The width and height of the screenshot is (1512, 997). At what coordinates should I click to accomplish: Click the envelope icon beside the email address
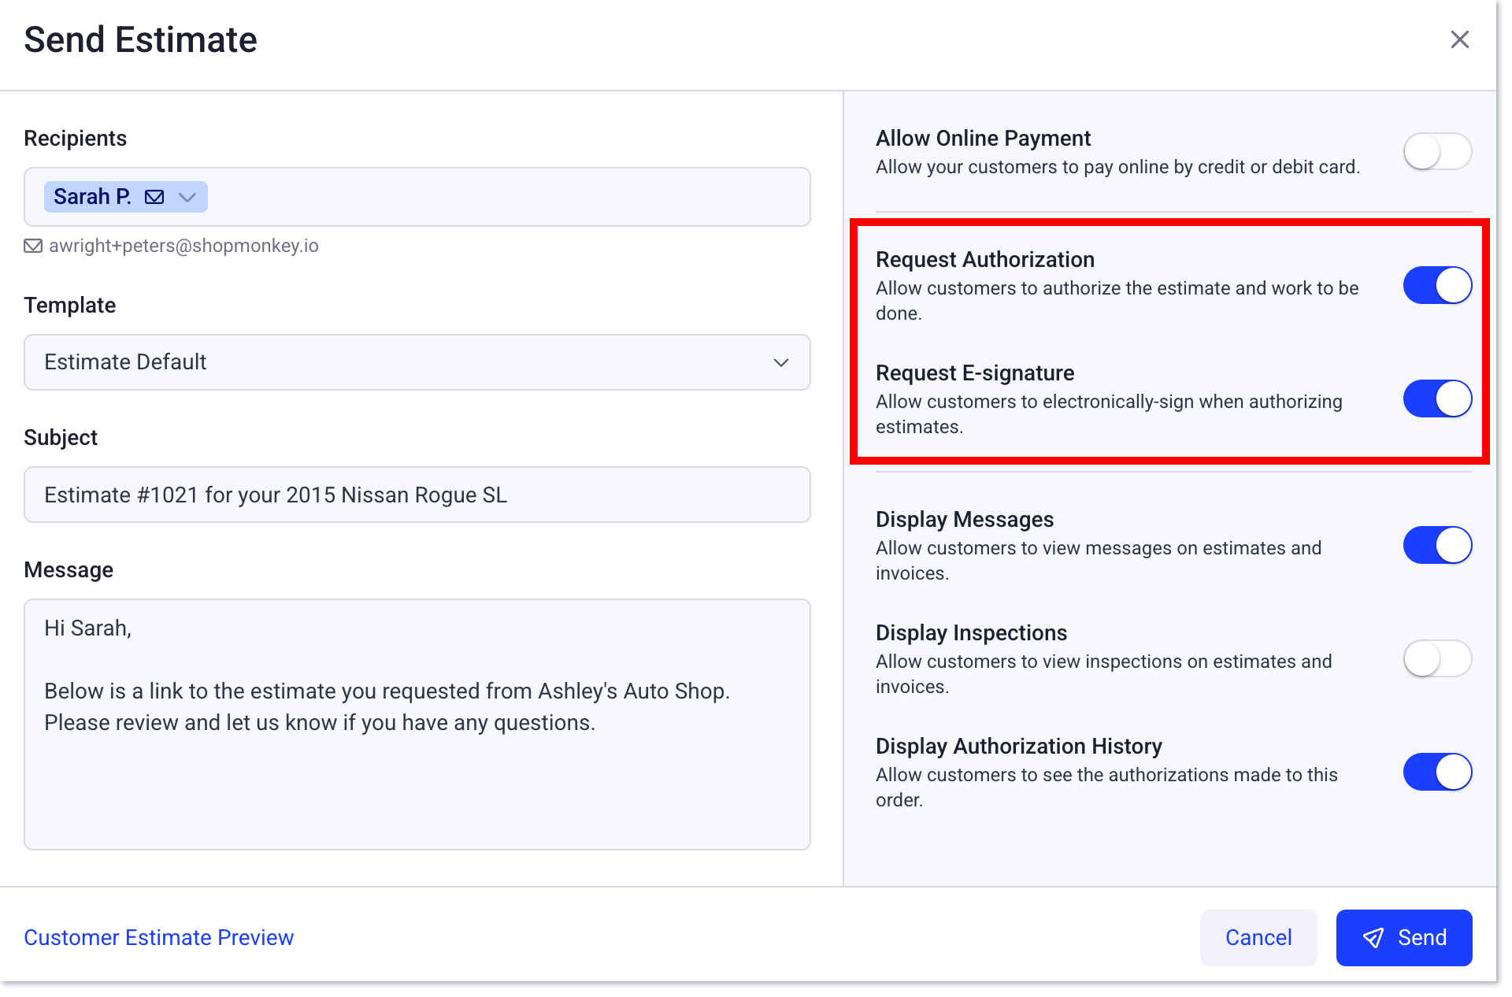coord(33,246)
